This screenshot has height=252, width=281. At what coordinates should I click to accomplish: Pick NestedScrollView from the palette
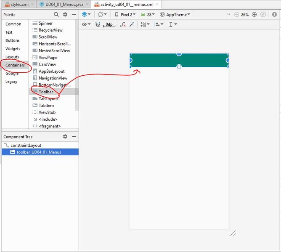pos(51,51)
